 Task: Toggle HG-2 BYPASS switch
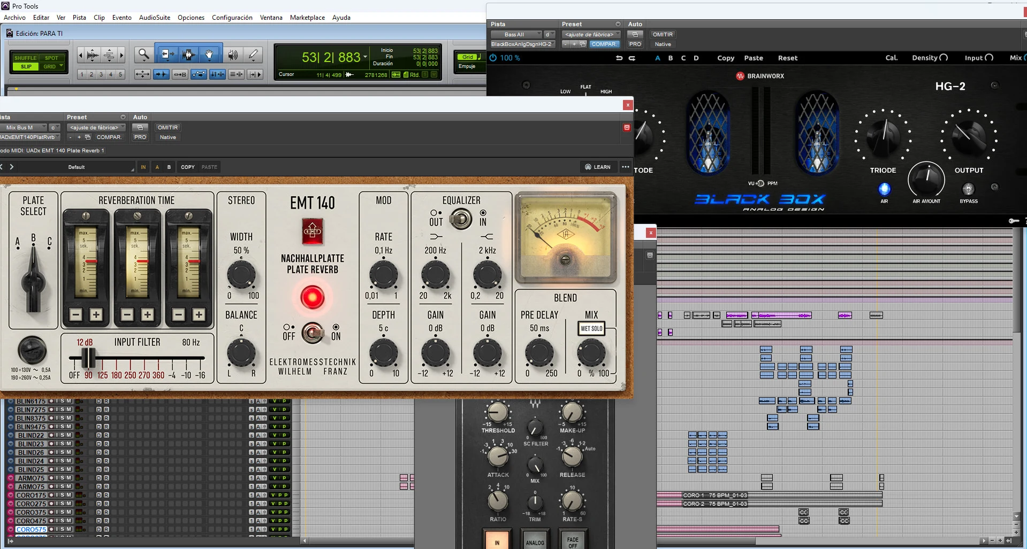point(968,189)
